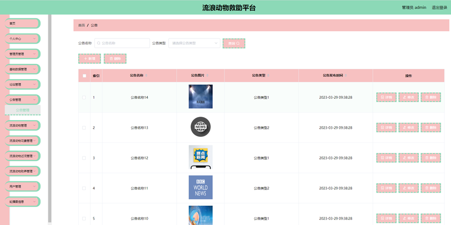Click the 操作 column header
Screen dimensions: 451x225
pyautogui.click(x=408, y=76)
